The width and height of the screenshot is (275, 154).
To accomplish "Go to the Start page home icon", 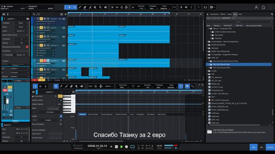I will [263, 7].
